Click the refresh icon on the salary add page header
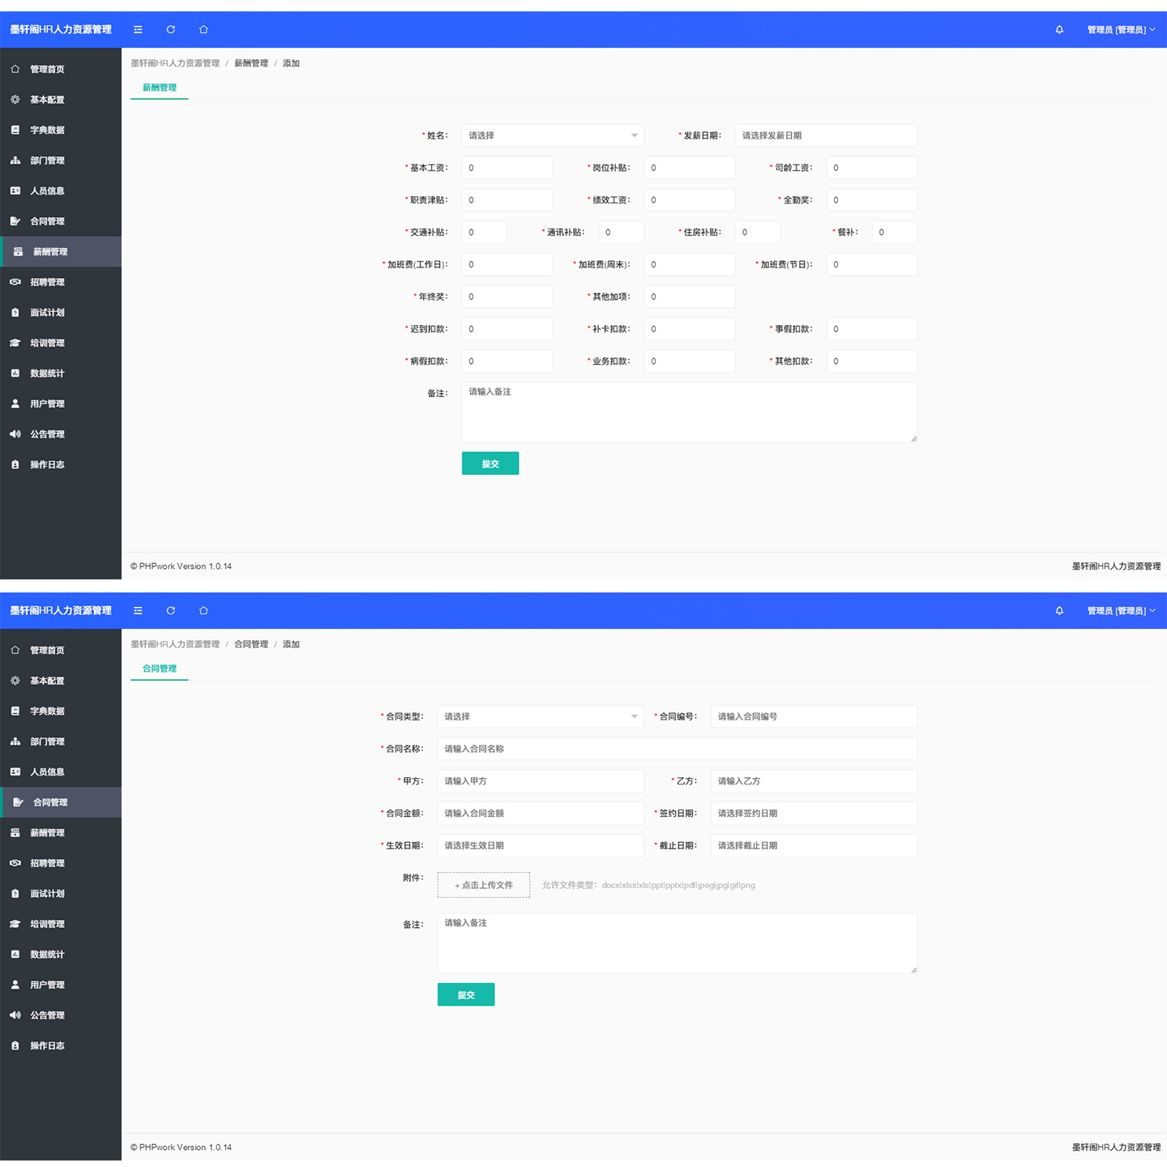 [x=170, y=30]
